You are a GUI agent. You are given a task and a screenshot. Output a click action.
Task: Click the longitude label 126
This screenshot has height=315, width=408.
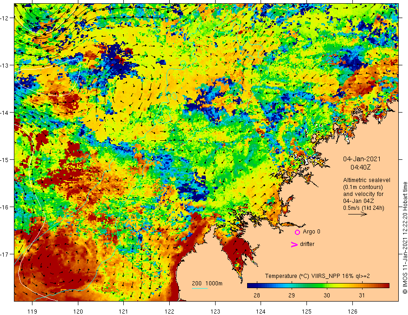352,311
